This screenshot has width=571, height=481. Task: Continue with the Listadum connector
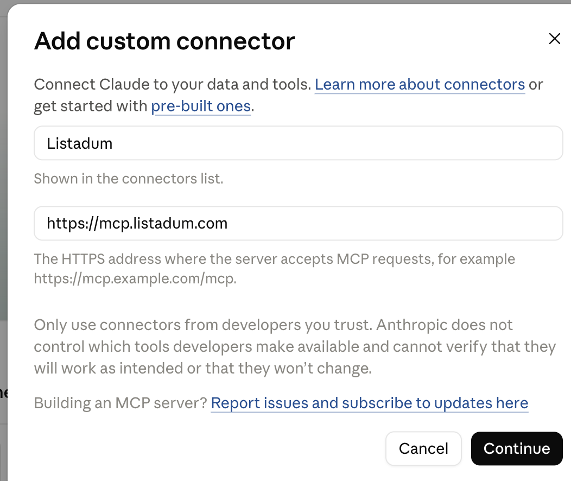(x=517, y=448)
